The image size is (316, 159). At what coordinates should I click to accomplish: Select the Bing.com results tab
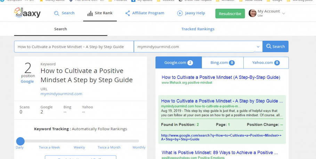pos(222,63)
